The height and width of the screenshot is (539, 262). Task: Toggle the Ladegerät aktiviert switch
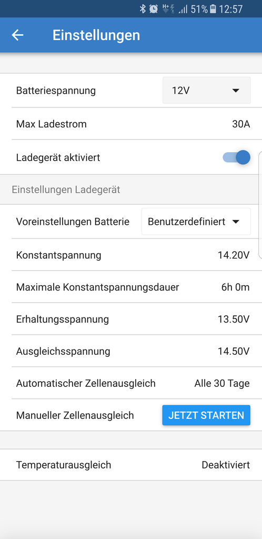tap(236, 157)
